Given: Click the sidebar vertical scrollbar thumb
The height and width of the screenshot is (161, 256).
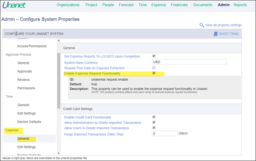Looking at the screenshot, I should pos(59,81).
